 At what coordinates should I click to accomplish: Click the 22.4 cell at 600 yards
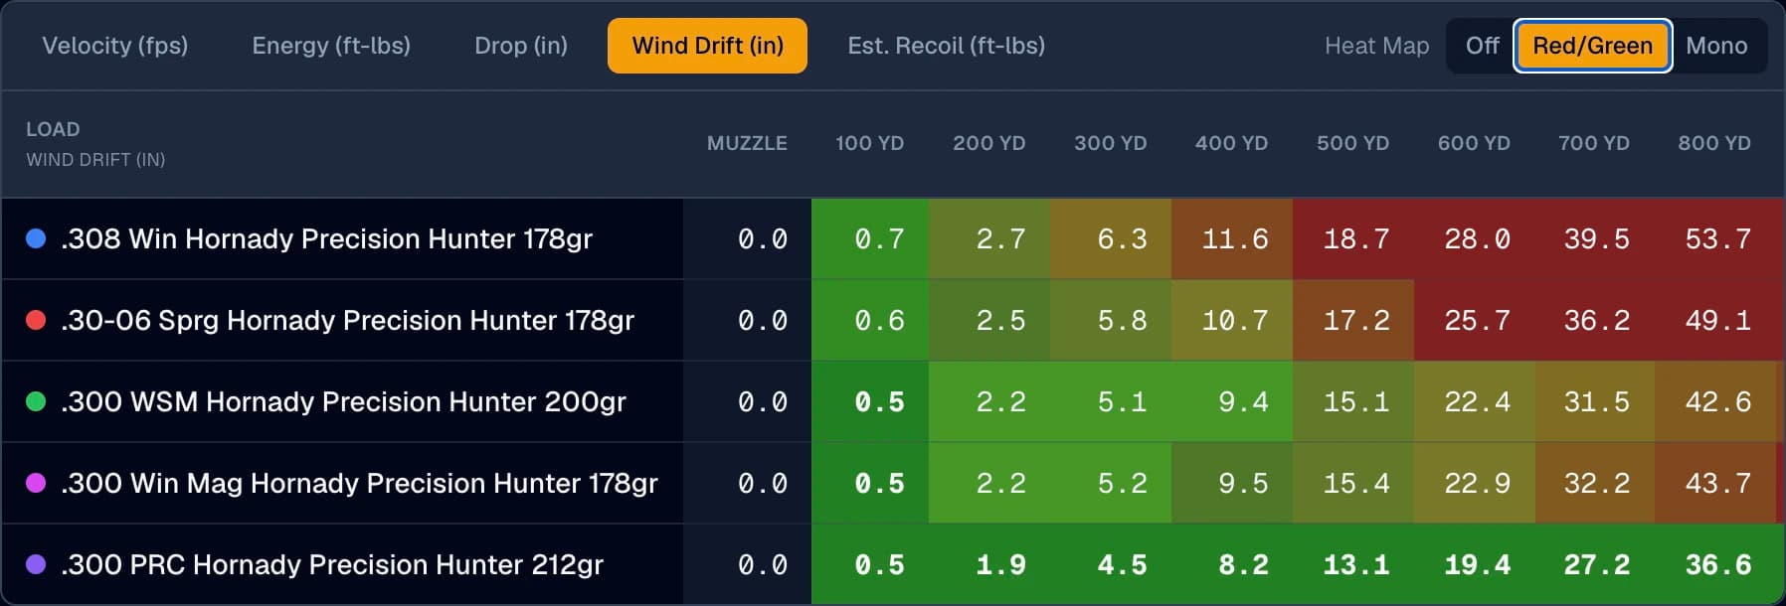point(1475,401)
